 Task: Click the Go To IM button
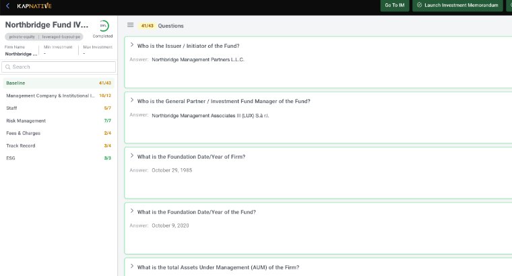(395, 5)
